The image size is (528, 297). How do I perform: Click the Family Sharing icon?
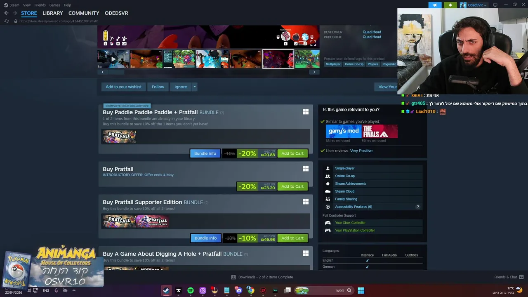(328, 199)
